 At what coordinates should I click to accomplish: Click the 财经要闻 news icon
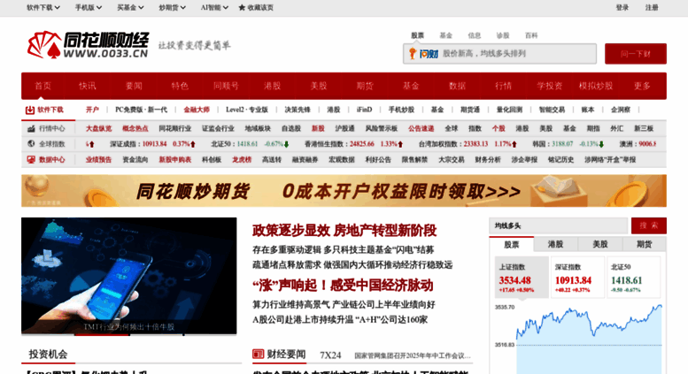tap(258, 354)
